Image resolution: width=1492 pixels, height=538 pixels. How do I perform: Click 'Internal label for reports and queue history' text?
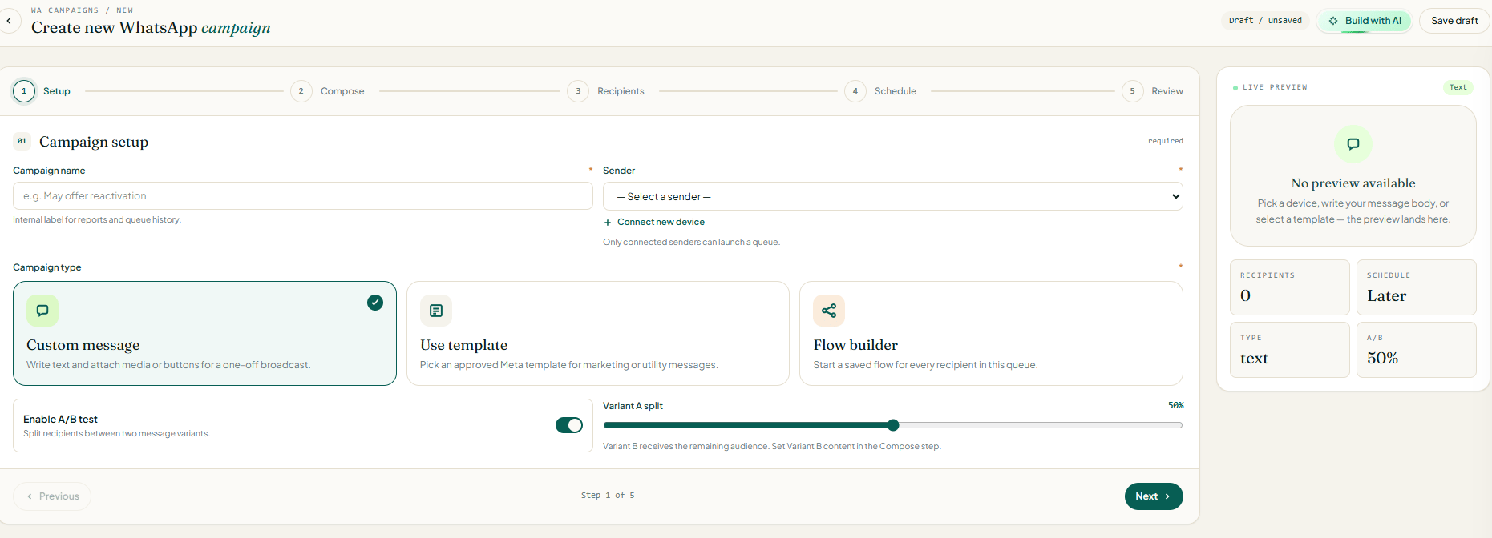(x=97, y=219)
